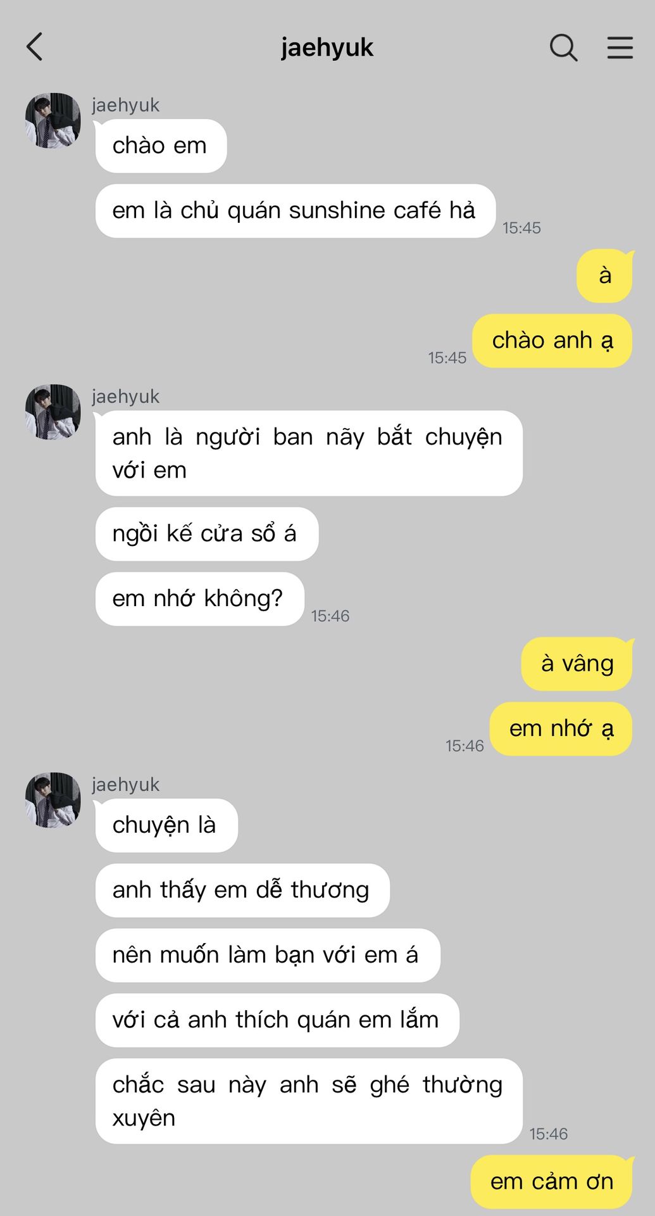This screenshot has height=1216, width=655.
Task: Select the 'em nhớ không?' message
Action: click(x=199, y=599)
